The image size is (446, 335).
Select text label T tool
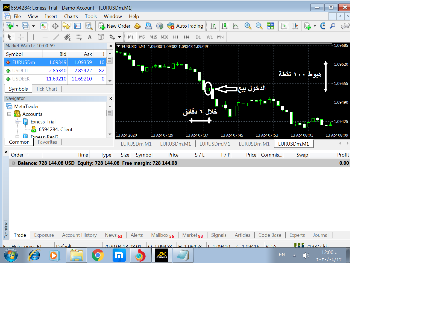(x=101, y=37)
